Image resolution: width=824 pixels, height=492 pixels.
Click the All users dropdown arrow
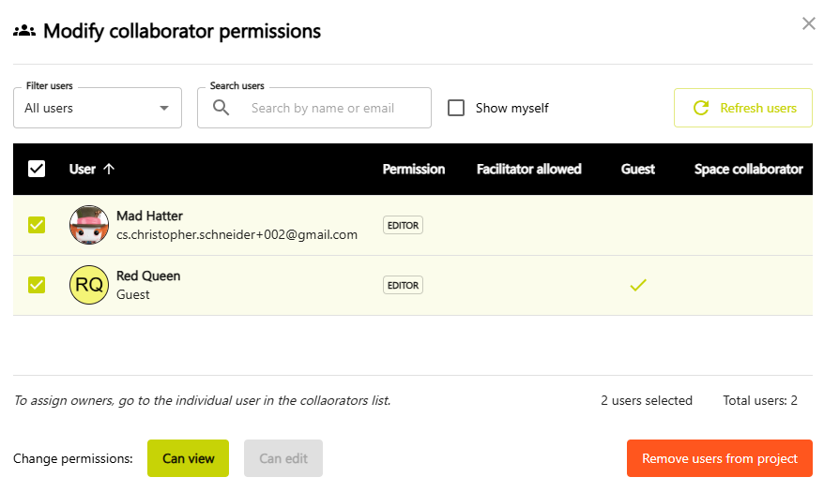164,108
